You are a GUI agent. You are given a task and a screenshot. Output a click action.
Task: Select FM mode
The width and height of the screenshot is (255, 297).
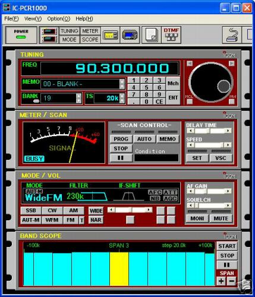(71, 220)
